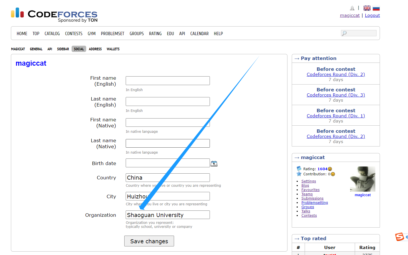Click the smiley face after rating 1604
Screen dimensions: 408x255
[330, 169]
